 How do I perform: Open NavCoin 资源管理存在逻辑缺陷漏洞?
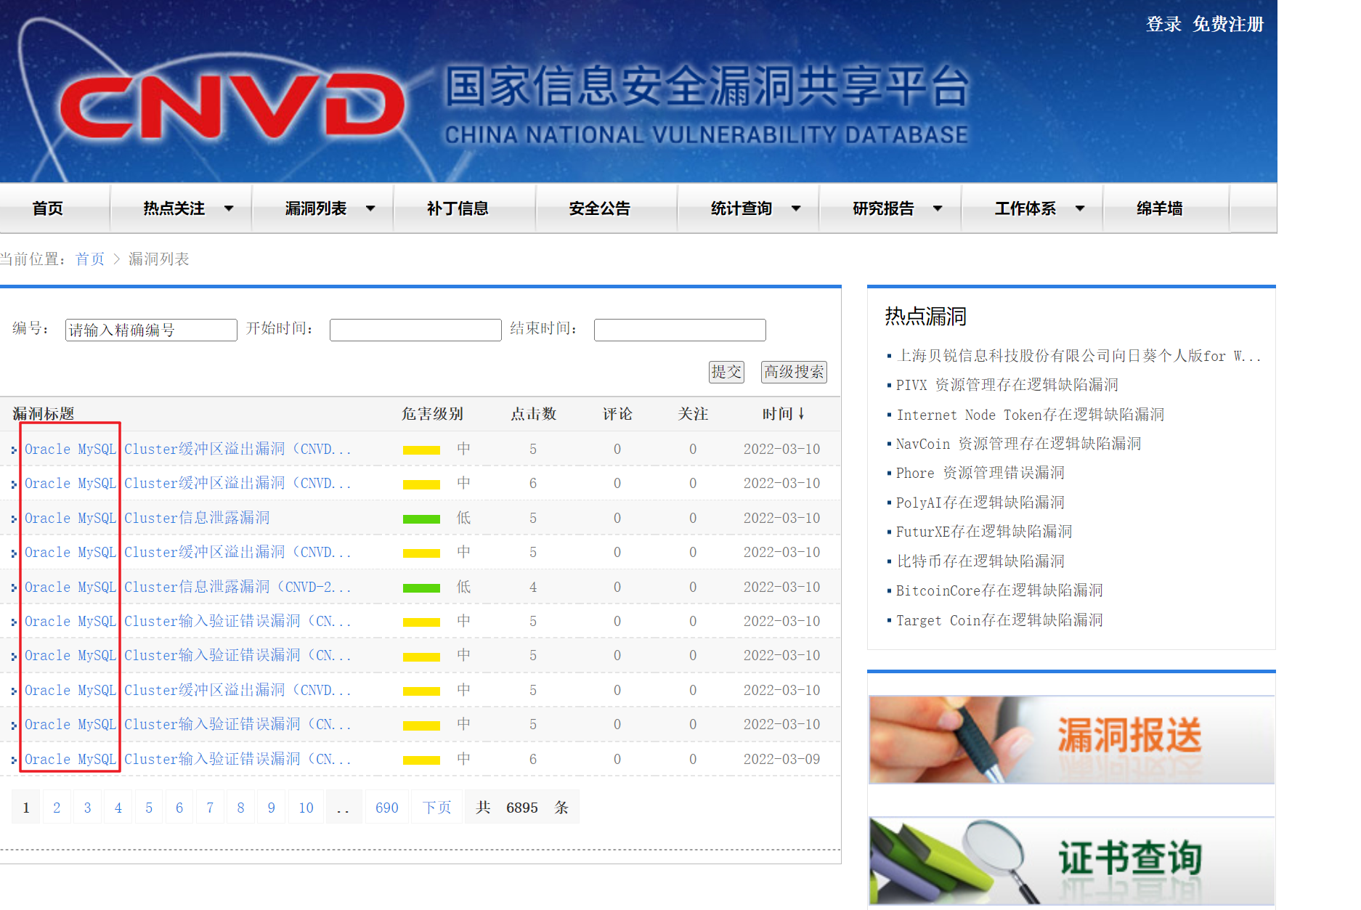pyautogui.click(x=1019, y=444)
